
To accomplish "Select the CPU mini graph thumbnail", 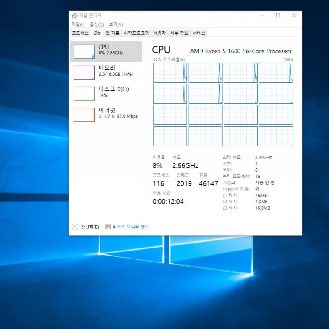I will 84,51.
